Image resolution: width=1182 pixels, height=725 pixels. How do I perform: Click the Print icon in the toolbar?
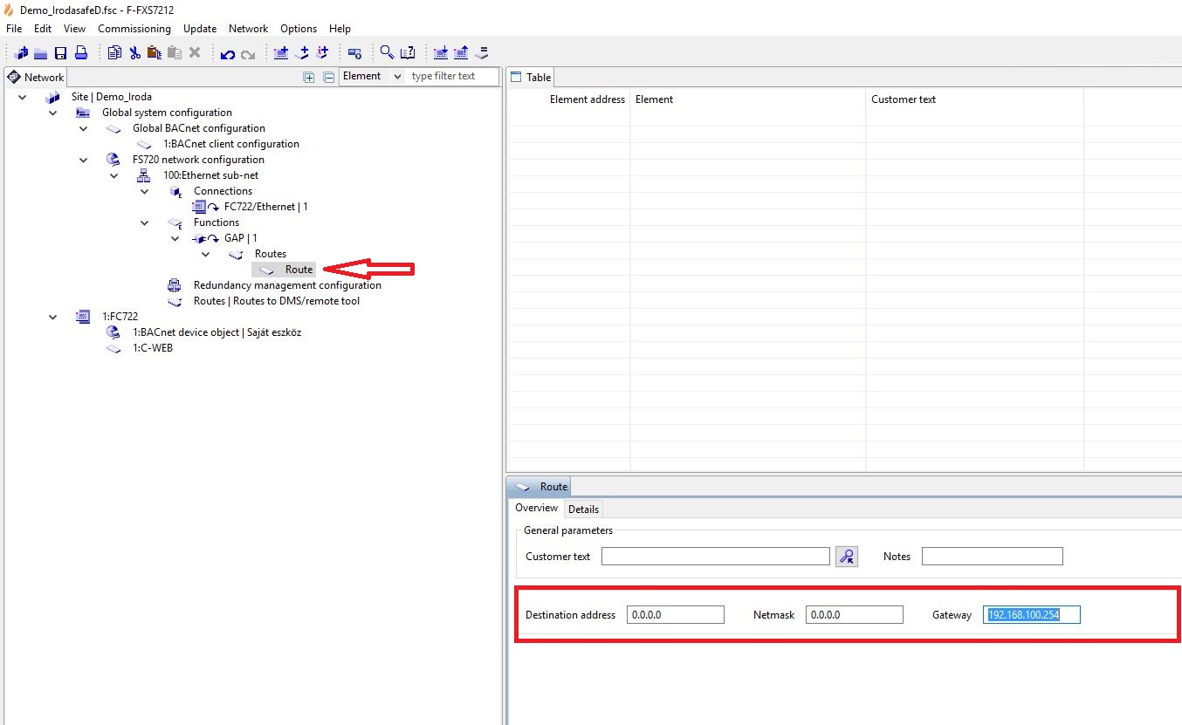[80, 53]
